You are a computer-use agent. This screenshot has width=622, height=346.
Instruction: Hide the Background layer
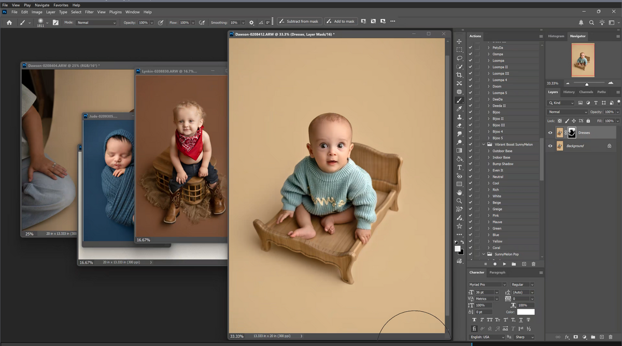[550, 146]
